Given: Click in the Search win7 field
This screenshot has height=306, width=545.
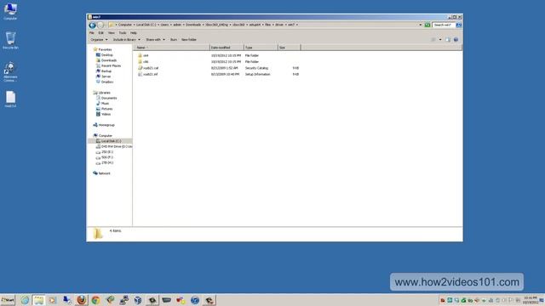Looking at the screenshot, I should [444, 25].
